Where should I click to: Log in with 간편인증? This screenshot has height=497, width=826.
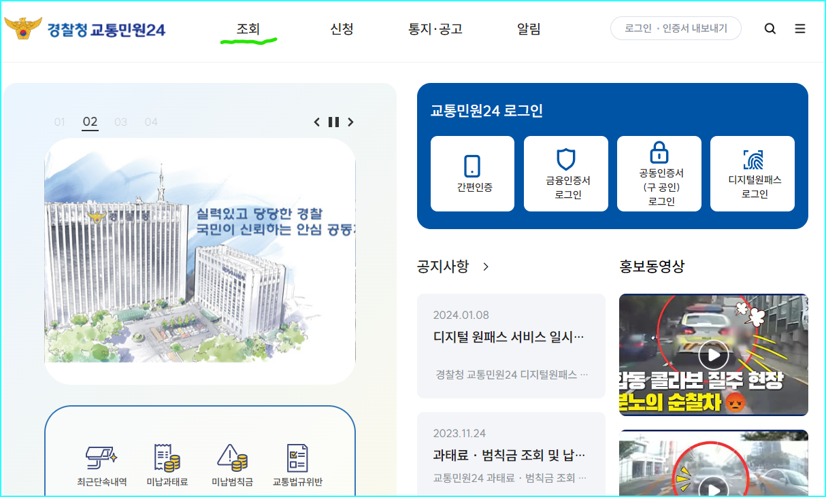473,173
